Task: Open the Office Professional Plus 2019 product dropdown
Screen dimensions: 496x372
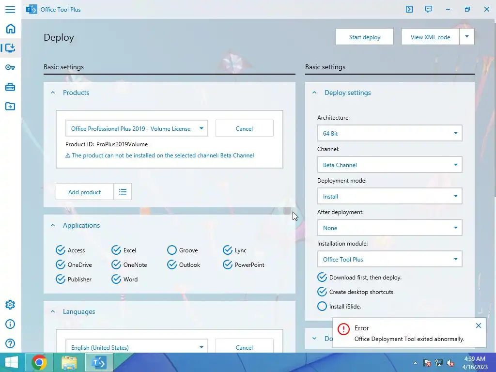Action: coord(137,128)
